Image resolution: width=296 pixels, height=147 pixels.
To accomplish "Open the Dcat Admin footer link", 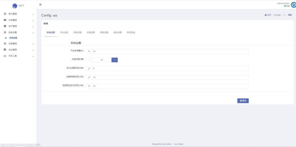I will click(x=167, y=144).
